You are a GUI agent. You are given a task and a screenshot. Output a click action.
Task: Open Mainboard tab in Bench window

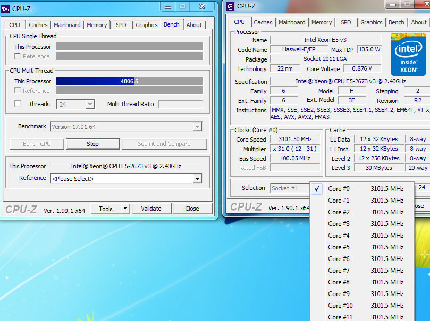click(x=67, y=25)
